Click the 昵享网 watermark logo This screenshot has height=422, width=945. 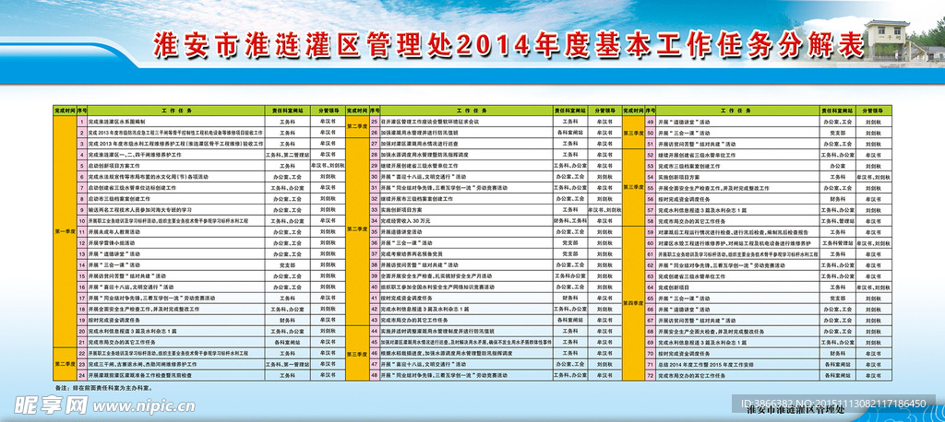point(42,405)
